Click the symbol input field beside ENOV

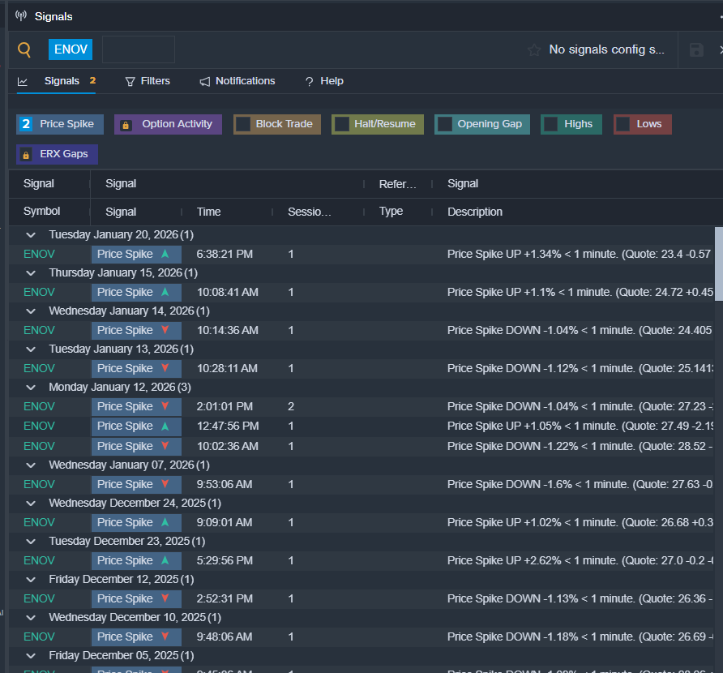click(138, 49)
